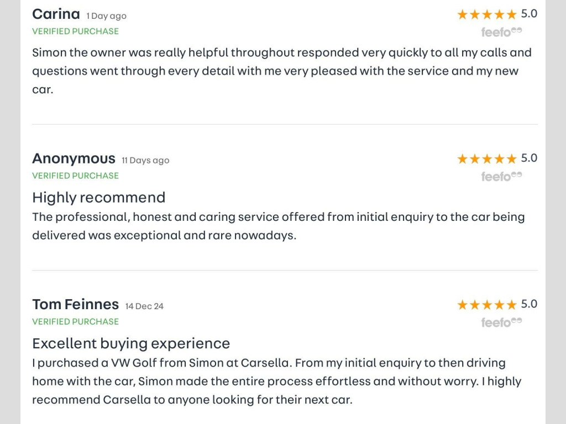Viewport: 566px width, 424px height.
Task: Click the star rating on Anonymous review
Action: pos(487,158)
